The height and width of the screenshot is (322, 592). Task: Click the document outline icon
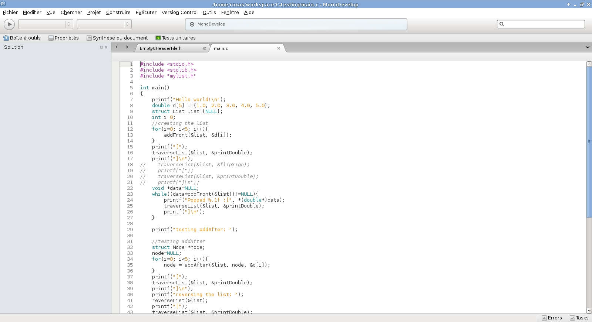89,38
